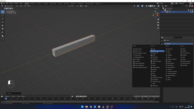Switch to the Shading workspace tab
This screenshot has height=109, width=194.
[60, 4]
